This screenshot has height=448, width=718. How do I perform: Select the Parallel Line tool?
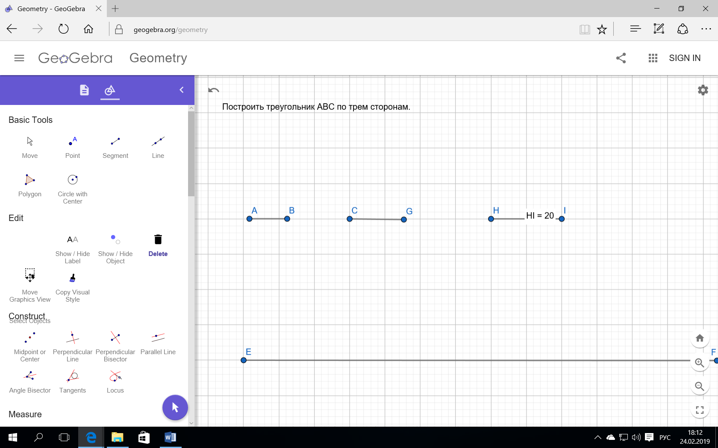click(158, 343)
